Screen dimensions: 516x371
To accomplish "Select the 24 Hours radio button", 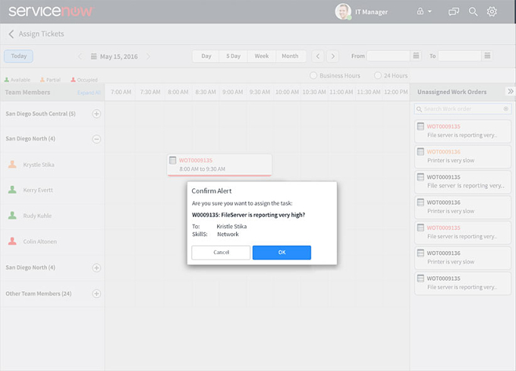I will [x=378, y=75].
